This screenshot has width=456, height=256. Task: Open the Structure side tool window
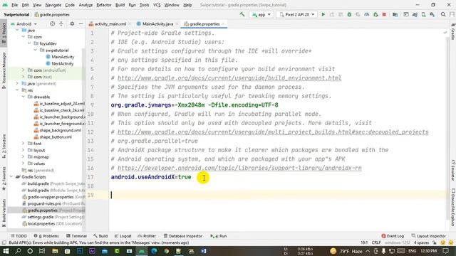point(4,146)
